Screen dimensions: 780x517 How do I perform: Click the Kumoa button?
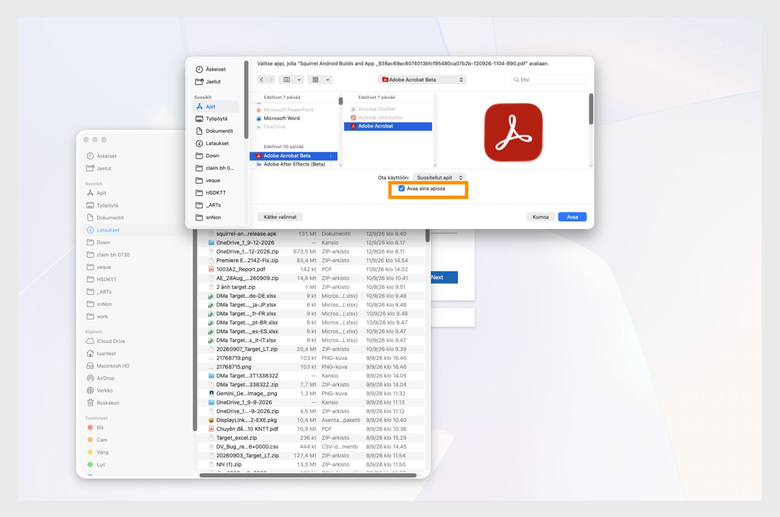(540, 217)
